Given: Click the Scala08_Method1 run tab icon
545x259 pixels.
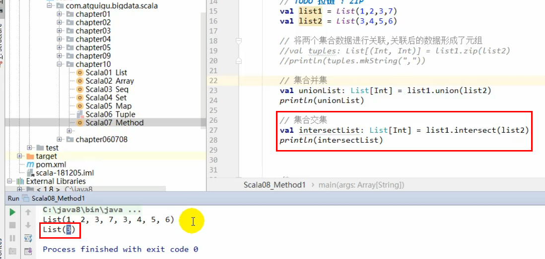Looking at the screenshot, I should coord(25,198).
